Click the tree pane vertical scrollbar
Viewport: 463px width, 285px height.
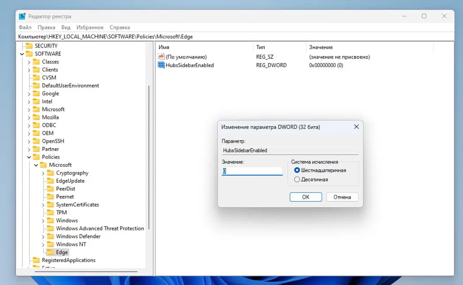point(149,157)
